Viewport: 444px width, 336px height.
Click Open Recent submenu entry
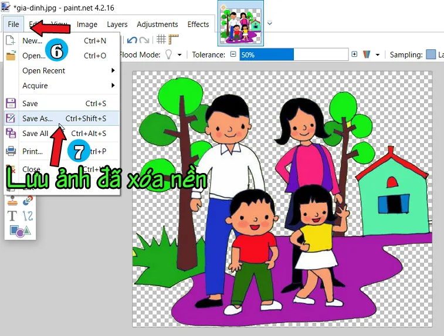click(62, 70)
